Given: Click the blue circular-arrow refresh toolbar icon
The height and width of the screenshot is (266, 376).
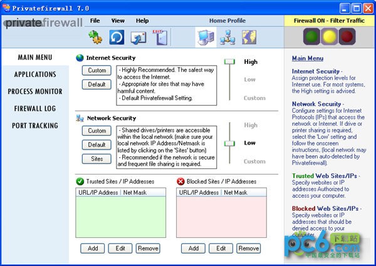Looking at the screenshot, I should (117, 37).
